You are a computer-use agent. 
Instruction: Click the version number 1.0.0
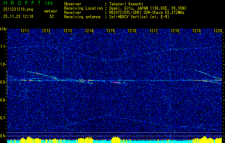coord(49,3)
